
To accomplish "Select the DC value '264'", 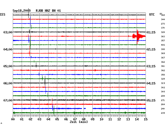I will pyautogui.click(x=163, y=104).
